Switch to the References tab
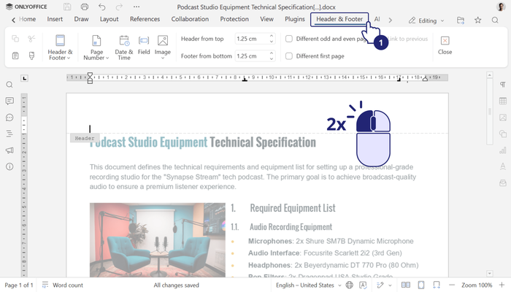The width and height of the screenshot is (511, 292). [x=145, y=19]
